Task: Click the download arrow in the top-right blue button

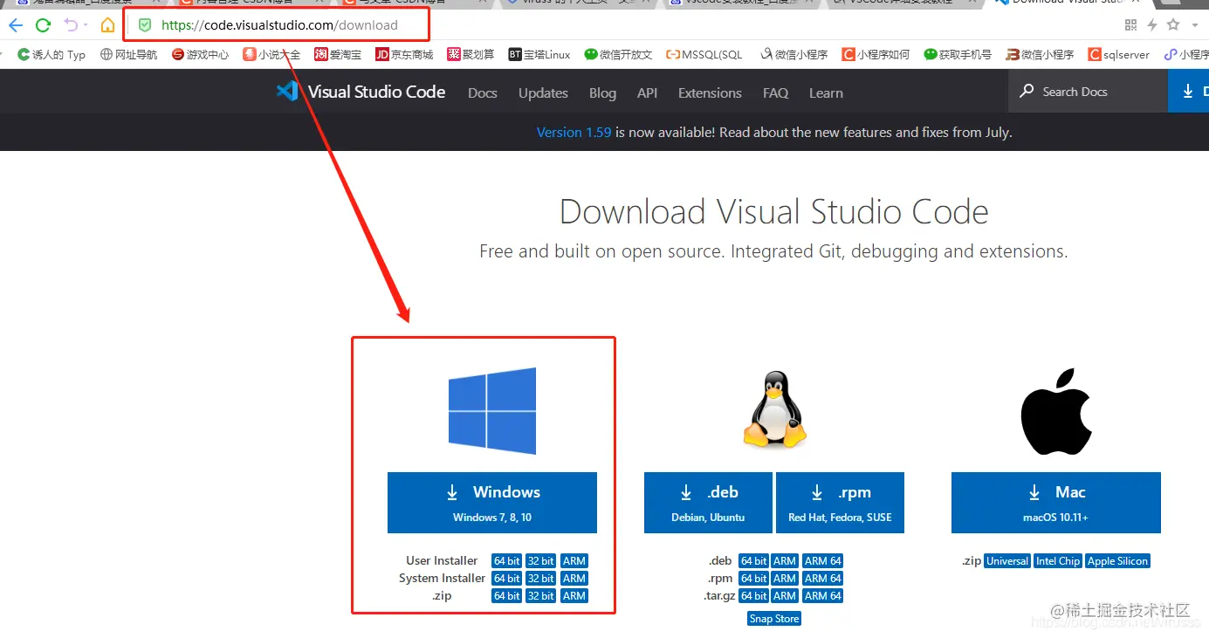Action: (x=1188, y=92)
